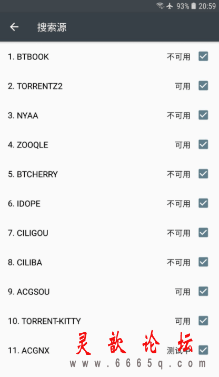The width and height of the screenshot is (219, 377).
Task: Tap the 不可用 status next to IDOPE
Action: (178, 204)
